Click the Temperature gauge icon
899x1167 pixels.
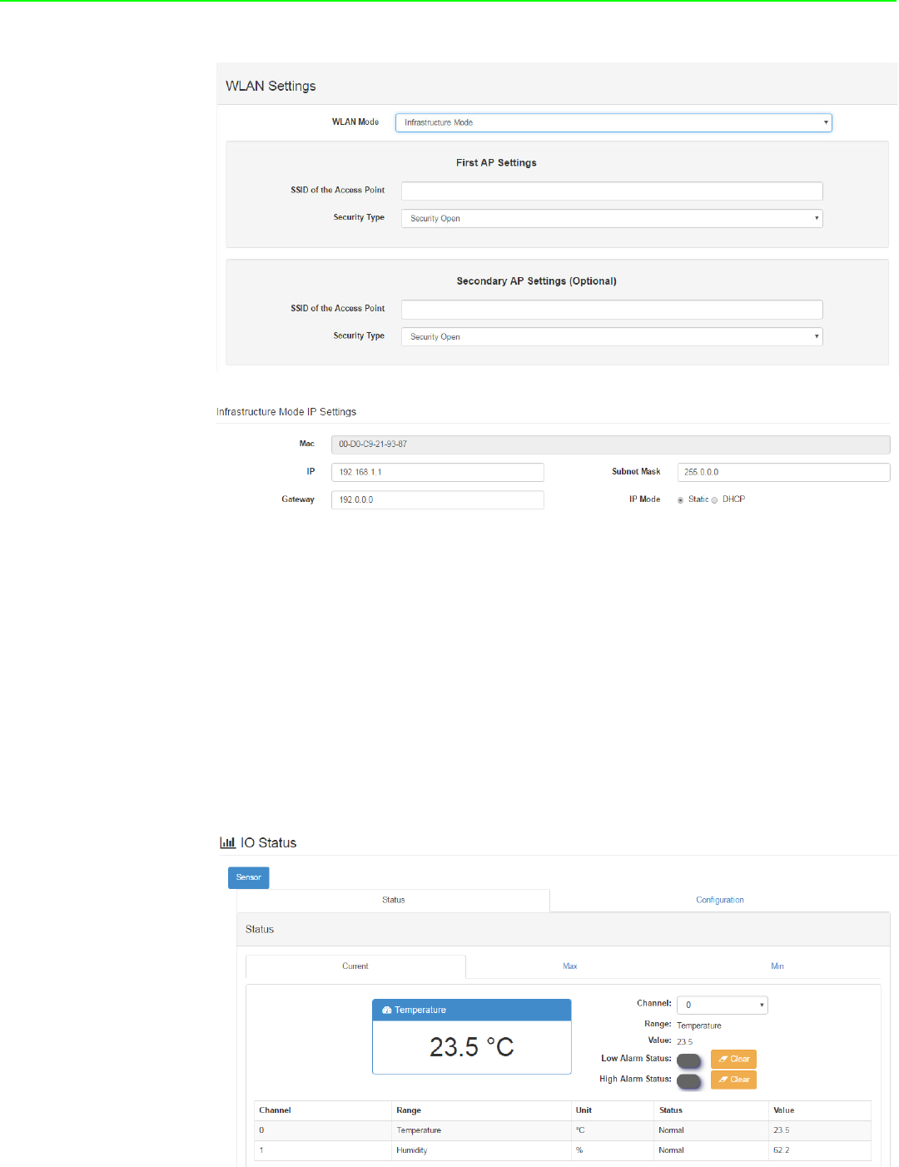coord(387,1010)
